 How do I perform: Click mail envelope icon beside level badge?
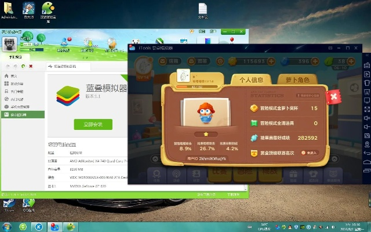pos(37,45)
